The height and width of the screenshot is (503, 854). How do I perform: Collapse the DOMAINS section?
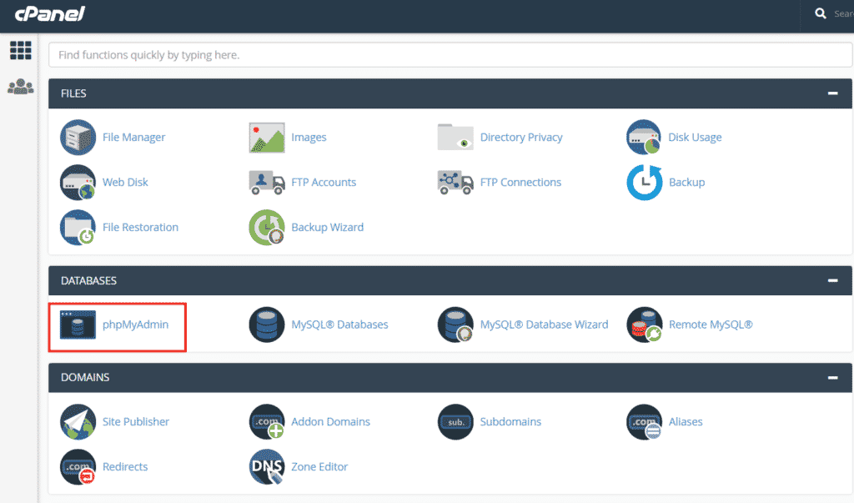[x=833, y=378]
